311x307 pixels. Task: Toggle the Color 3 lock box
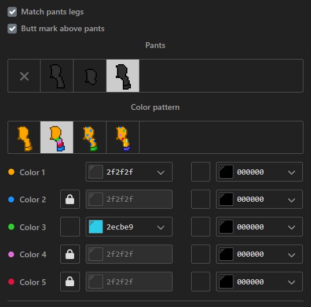pos(70,227)
